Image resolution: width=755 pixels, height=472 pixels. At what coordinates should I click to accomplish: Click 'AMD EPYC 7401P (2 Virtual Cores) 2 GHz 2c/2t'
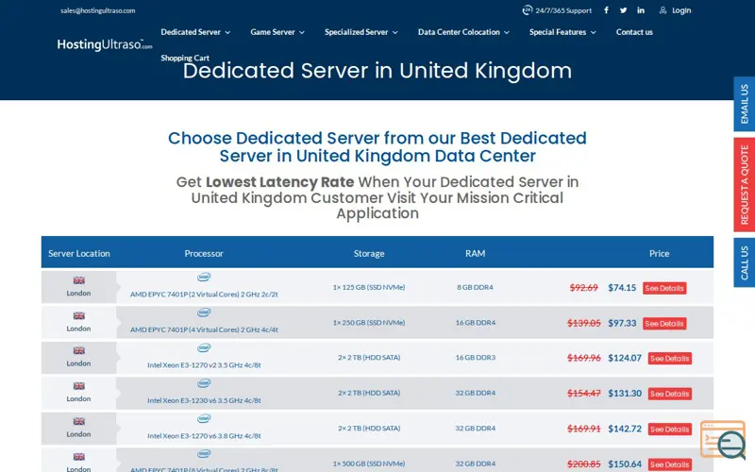click(x=204, y=295)
